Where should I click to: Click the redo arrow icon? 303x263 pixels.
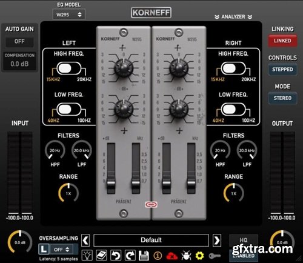point(130,256)
